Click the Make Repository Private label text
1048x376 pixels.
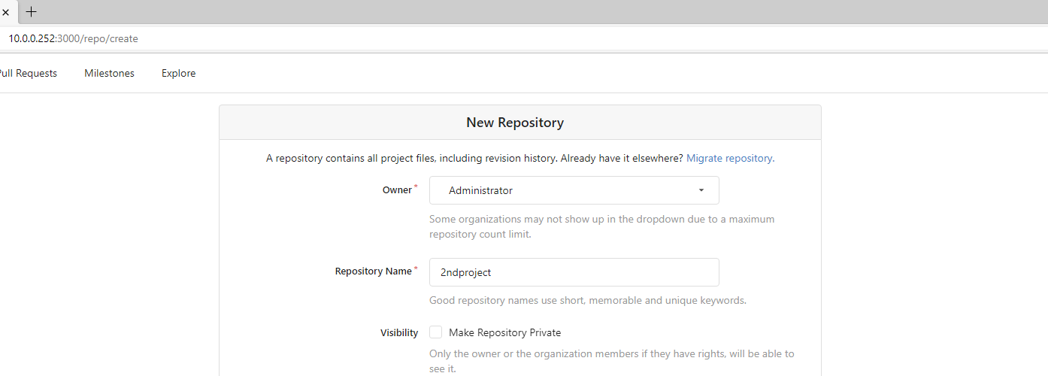click(x=504, y=332)
